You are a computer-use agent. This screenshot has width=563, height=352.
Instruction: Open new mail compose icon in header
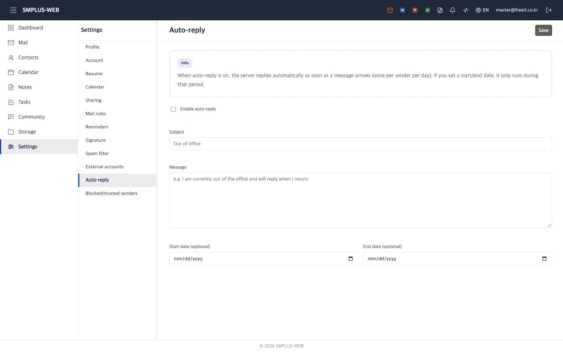click(390, 10)
